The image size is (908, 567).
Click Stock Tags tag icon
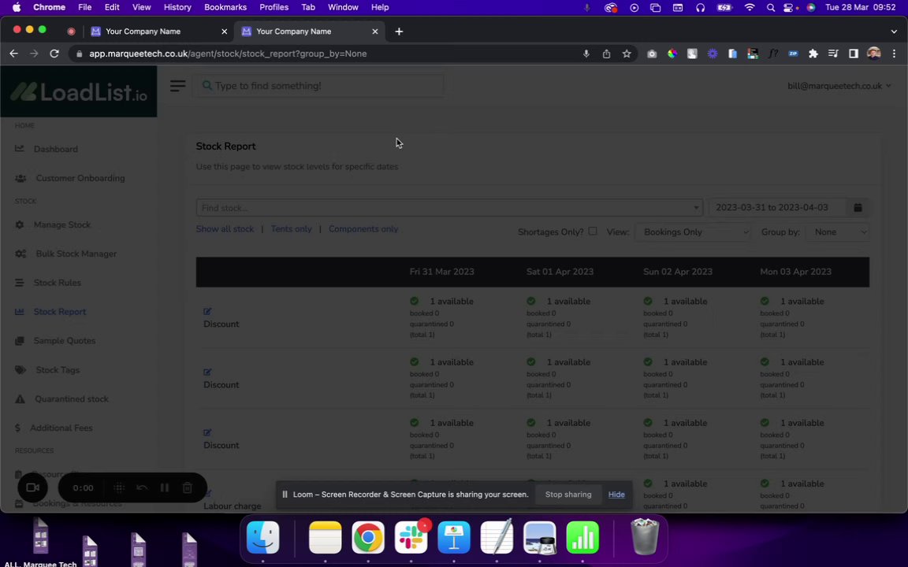tap(20, 369)
